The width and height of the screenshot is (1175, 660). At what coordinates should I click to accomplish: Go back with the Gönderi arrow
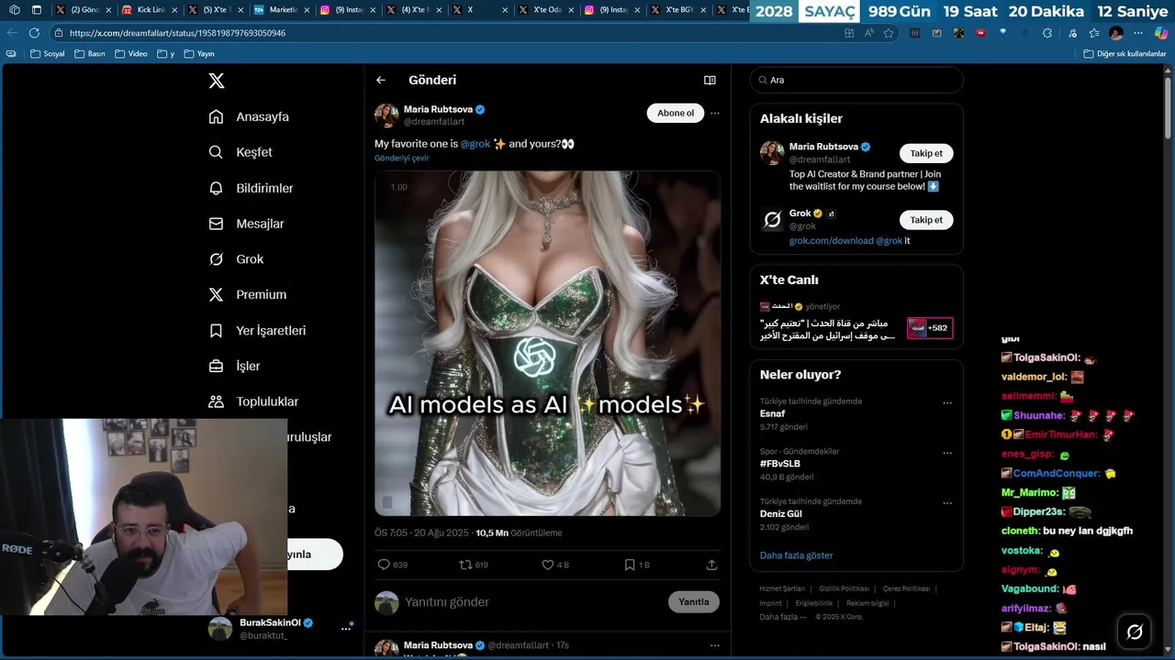(x=381, y=81)
